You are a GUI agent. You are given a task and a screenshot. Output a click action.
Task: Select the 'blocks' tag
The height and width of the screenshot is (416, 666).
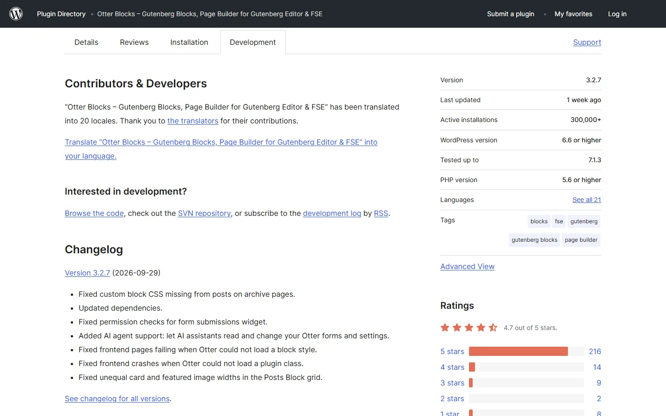[x=539, y=221]
